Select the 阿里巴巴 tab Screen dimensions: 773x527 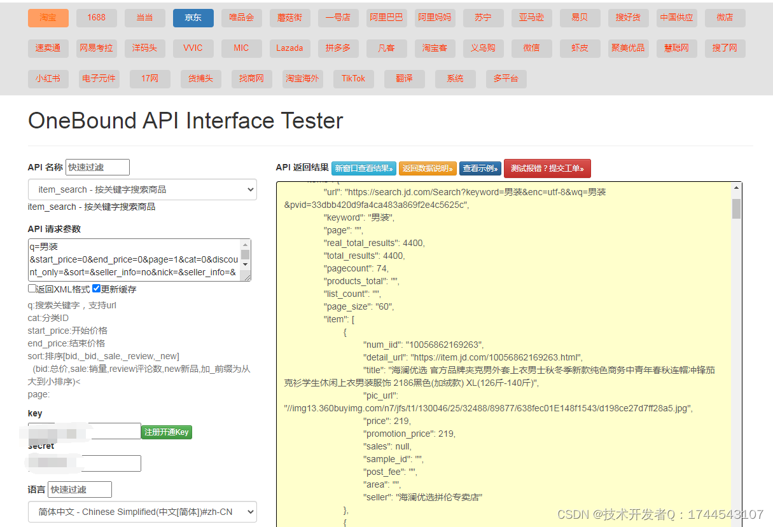point(387,18)
